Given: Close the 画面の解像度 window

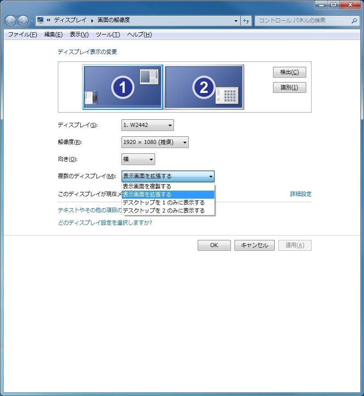Looking at the screenshot, I should (x=350, y=4).
